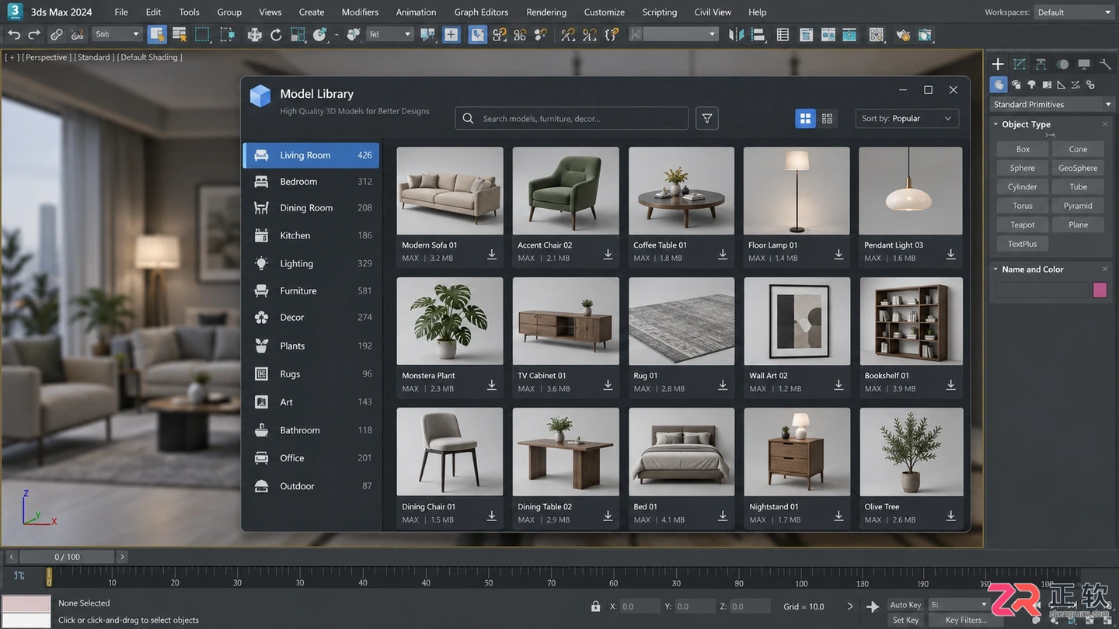Image resolution: width=1119 pixels, height=629 pixels.
Task: Select the Monstera Plant thumbnail
Action: pyautogui.click(x=450, y=321)
